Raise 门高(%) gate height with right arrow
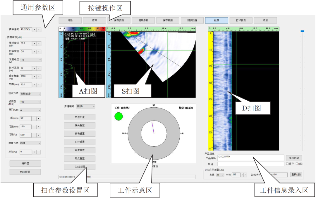This screenshot has height=198, width=316. pos(39,135)
